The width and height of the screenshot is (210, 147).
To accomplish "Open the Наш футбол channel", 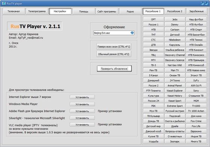I will (196, 19).
